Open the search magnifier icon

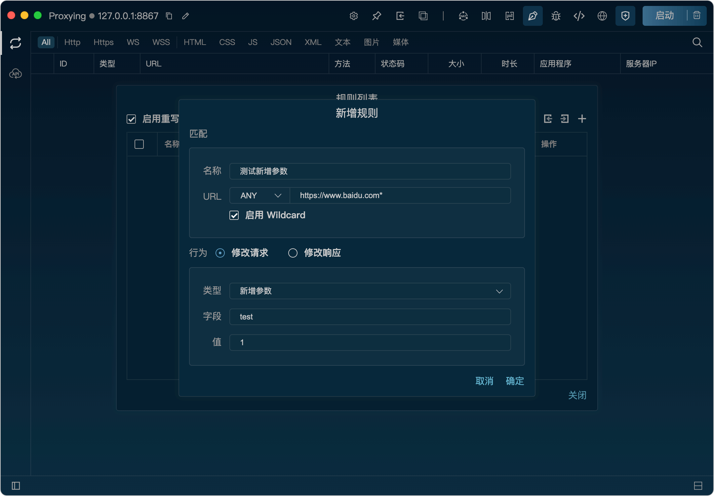(x=697, y=42)
